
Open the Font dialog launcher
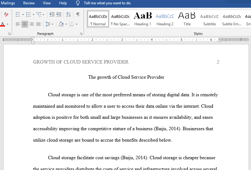[10, 34]
